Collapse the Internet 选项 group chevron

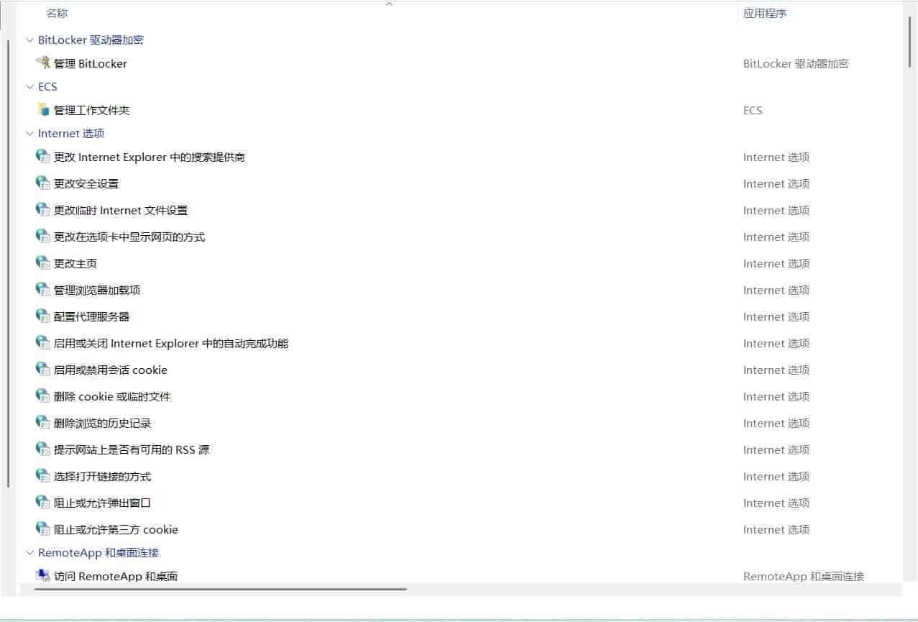[x=29, y=134]
